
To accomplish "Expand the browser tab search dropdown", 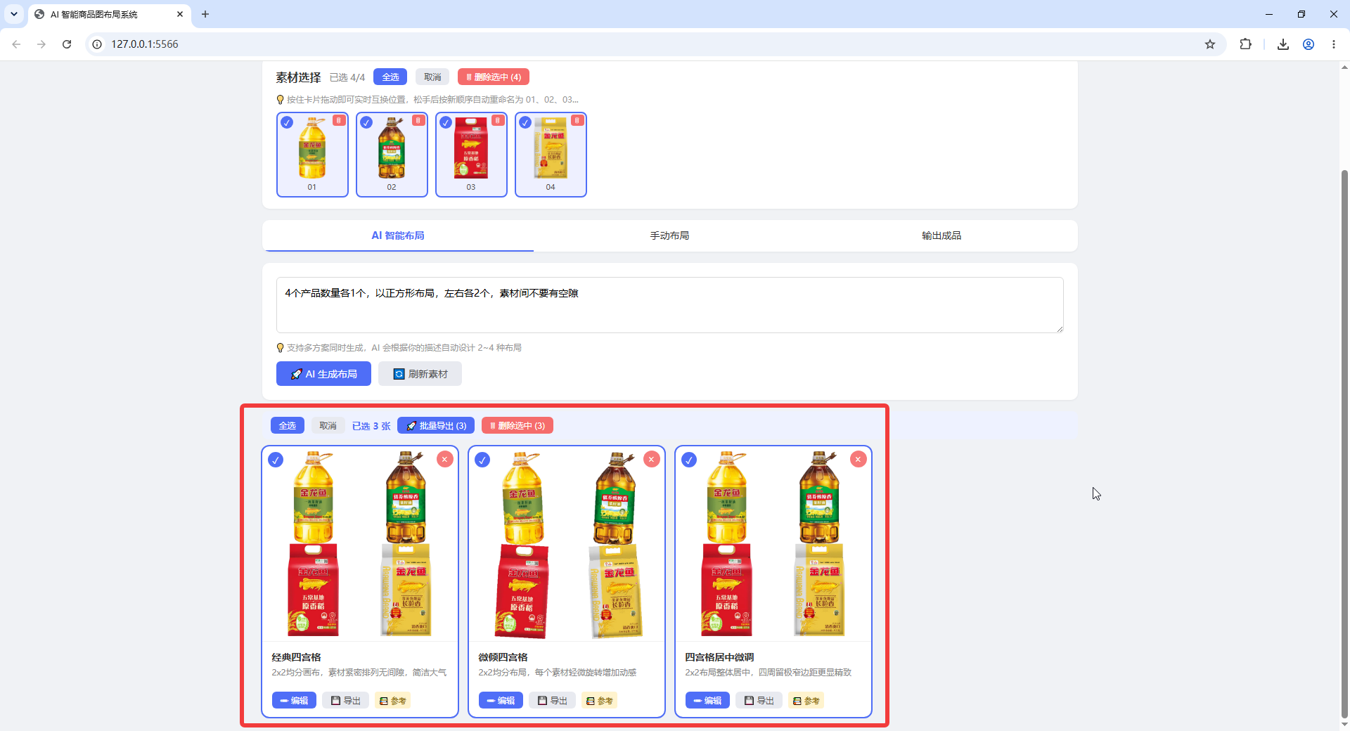I will [13, 14].
